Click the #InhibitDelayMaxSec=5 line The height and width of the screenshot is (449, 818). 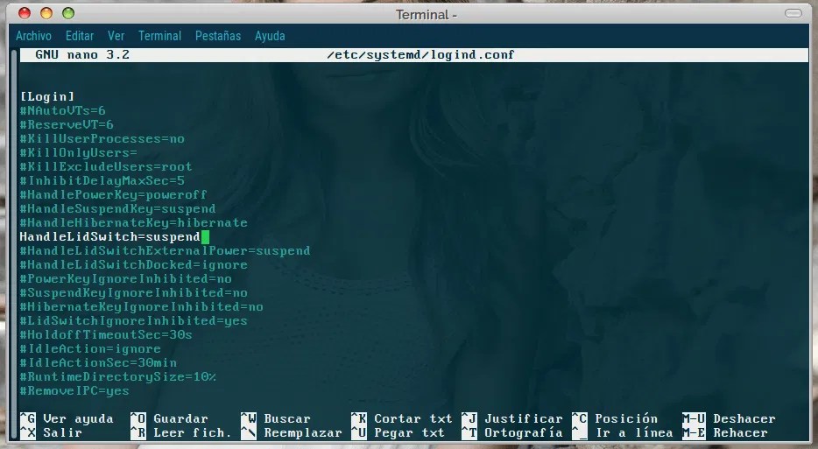(x=102, y=181)
